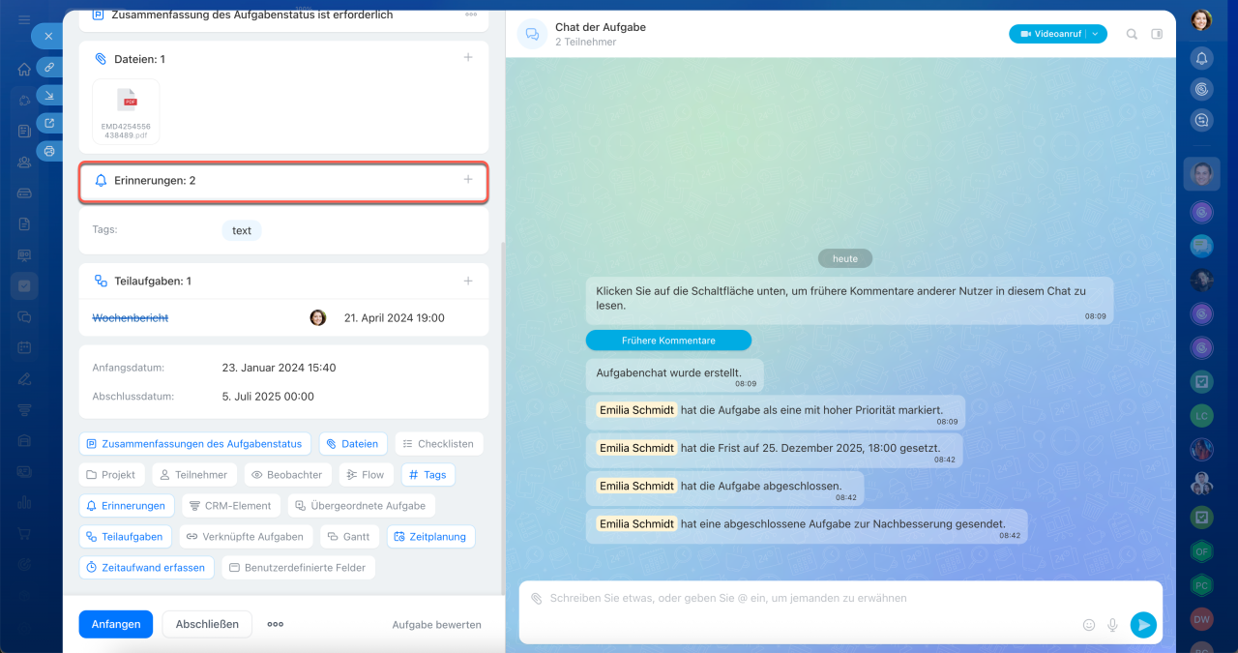
Task: Record a voice message microphone icon
Action: coord(1112,625)
